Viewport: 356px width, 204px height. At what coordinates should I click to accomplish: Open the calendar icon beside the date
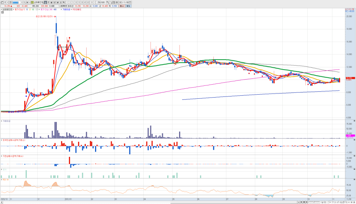pos(130,2)
